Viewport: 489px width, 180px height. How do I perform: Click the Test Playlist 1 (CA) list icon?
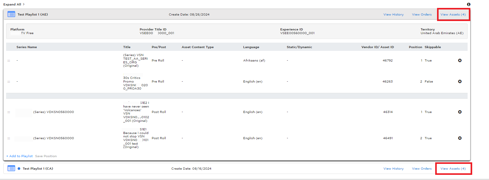coord(11,168)
